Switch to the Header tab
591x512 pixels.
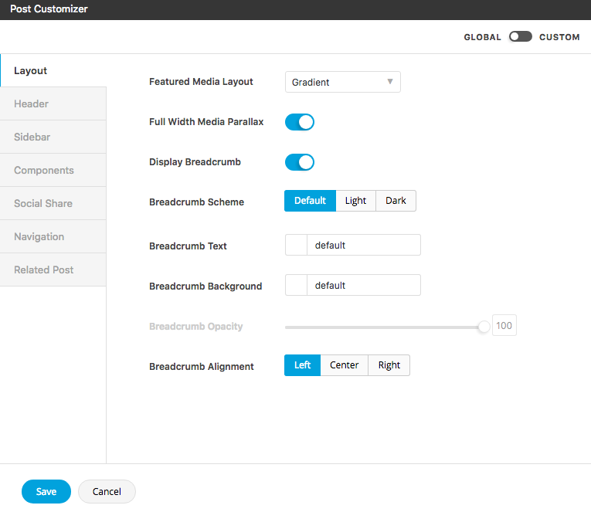[x=53, y=103]
